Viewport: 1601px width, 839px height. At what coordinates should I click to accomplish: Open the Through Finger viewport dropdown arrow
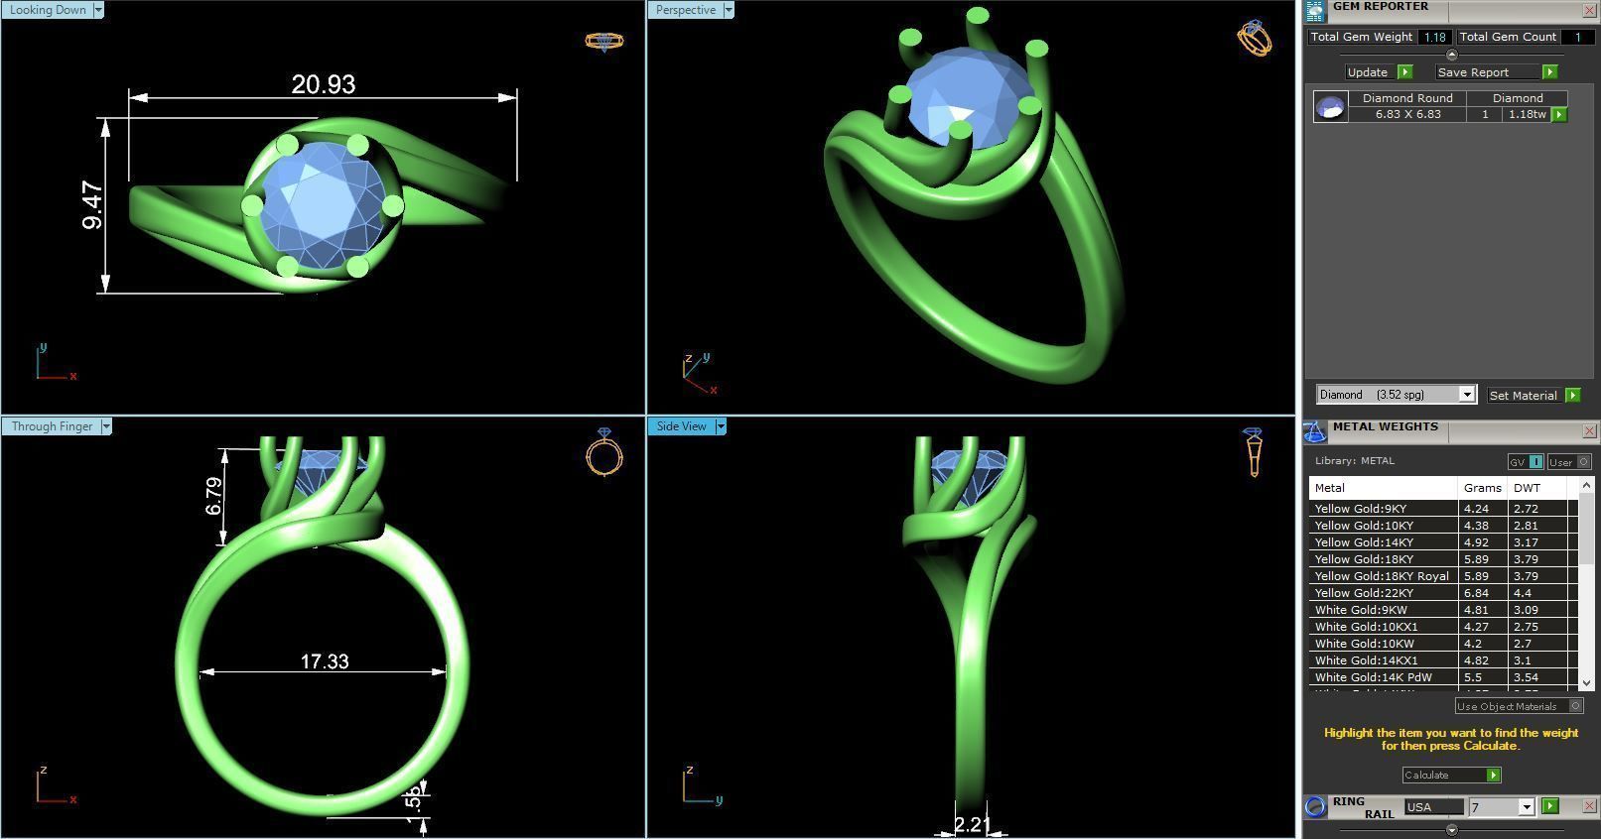[x=105, y=426]
